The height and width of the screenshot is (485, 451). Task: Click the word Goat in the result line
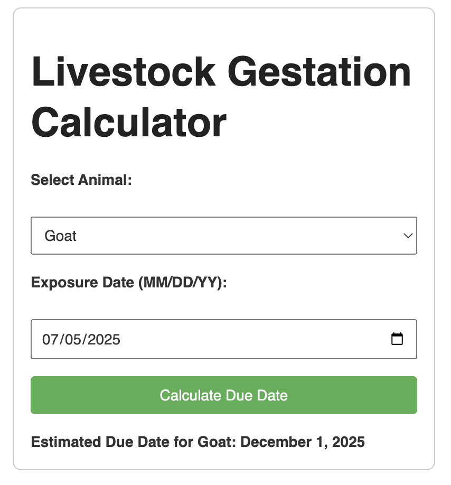click(215, 442)
